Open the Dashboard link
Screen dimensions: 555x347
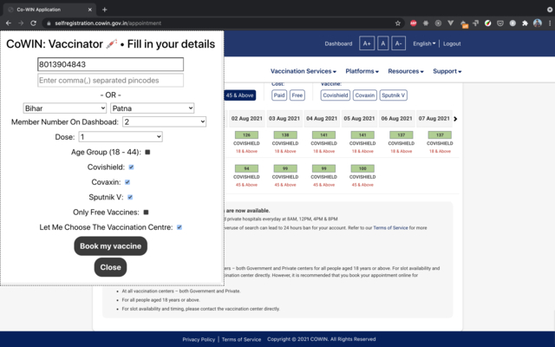point(338,43)
